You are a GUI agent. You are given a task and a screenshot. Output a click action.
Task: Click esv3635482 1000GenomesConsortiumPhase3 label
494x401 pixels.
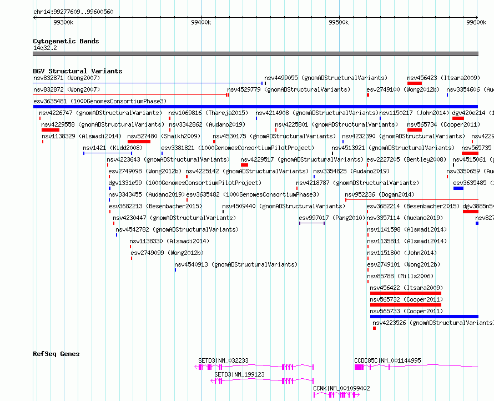[253, 194]
